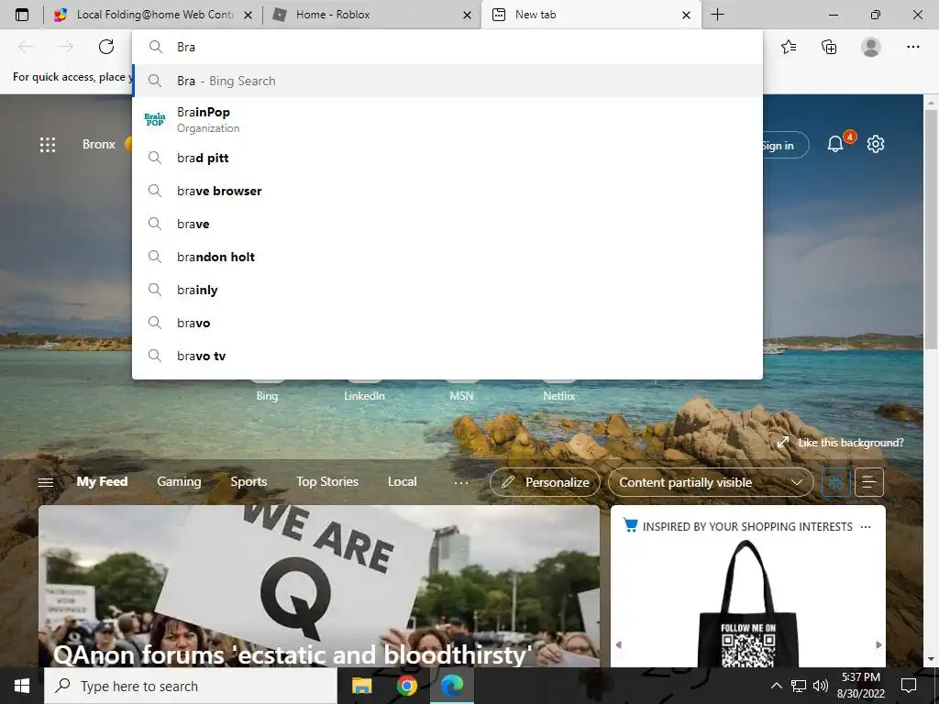Image resolution: width=939 pixels, height=704 pixels.
Task: Select the Local feed tab
Action: point(402,482)
